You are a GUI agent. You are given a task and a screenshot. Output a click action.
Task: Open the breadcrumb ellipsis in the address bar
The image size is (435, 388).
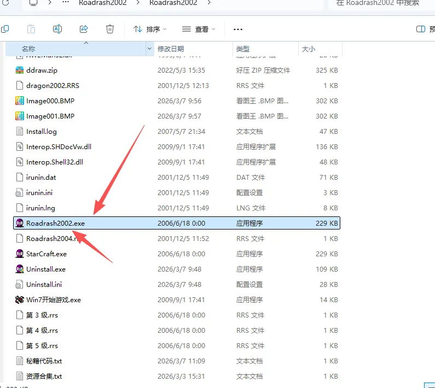click(66, 2)
